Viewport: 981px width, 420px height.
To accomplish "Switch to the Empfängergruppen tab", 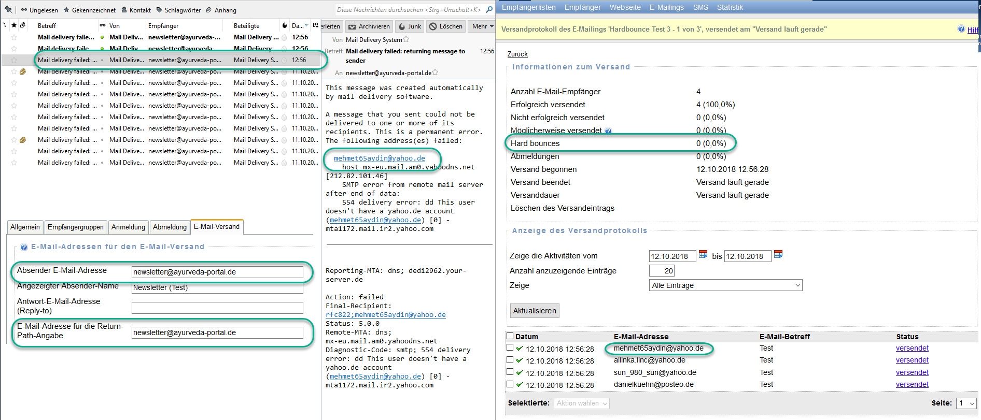I will [75, 227].
